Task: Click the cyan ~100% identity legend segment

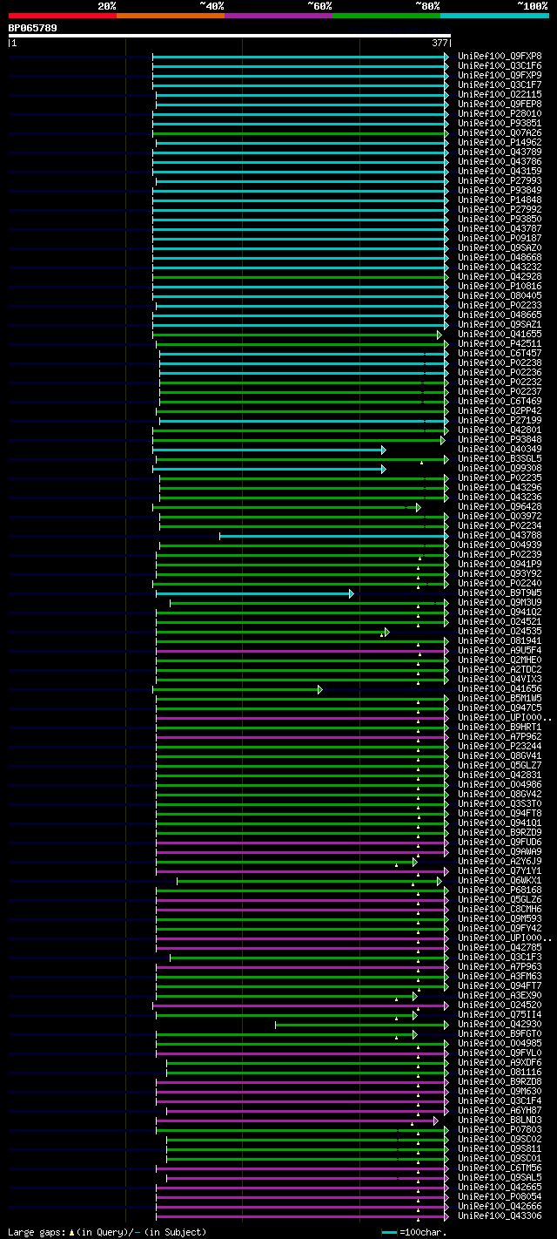Action: tap(494, 16)
